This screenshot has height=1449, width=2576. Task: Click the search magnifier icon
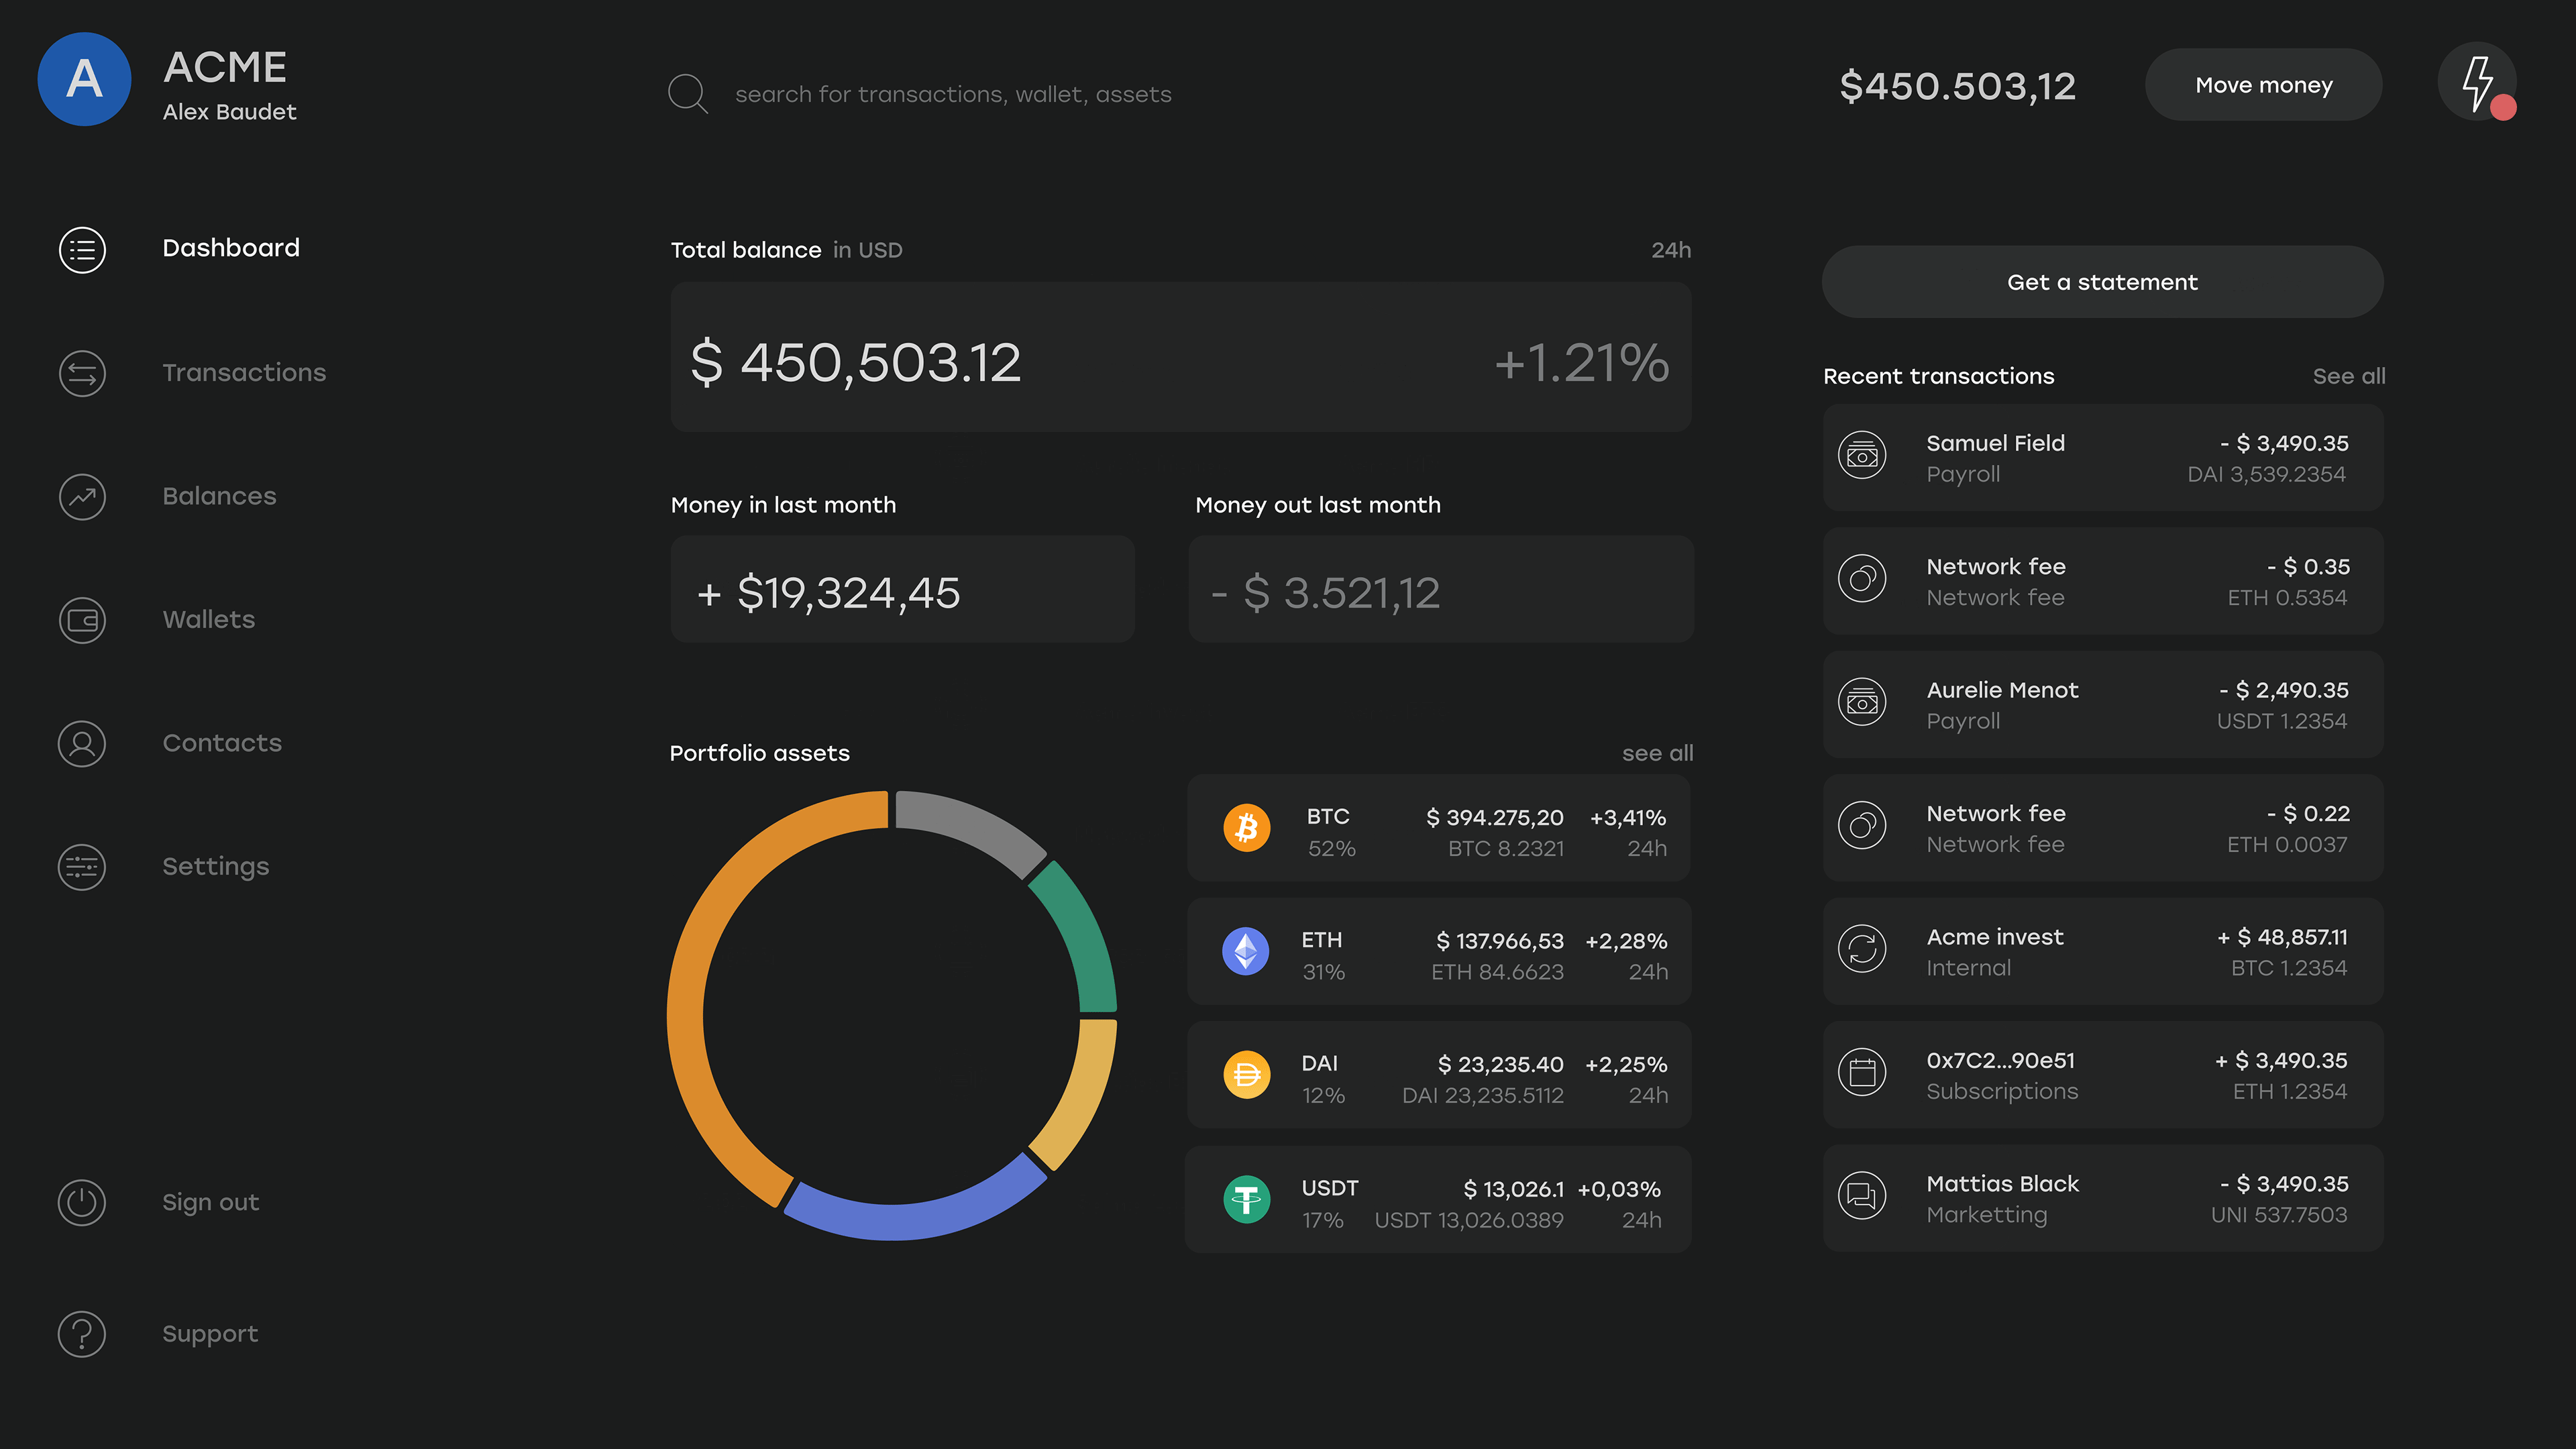(x=688, y=93)
